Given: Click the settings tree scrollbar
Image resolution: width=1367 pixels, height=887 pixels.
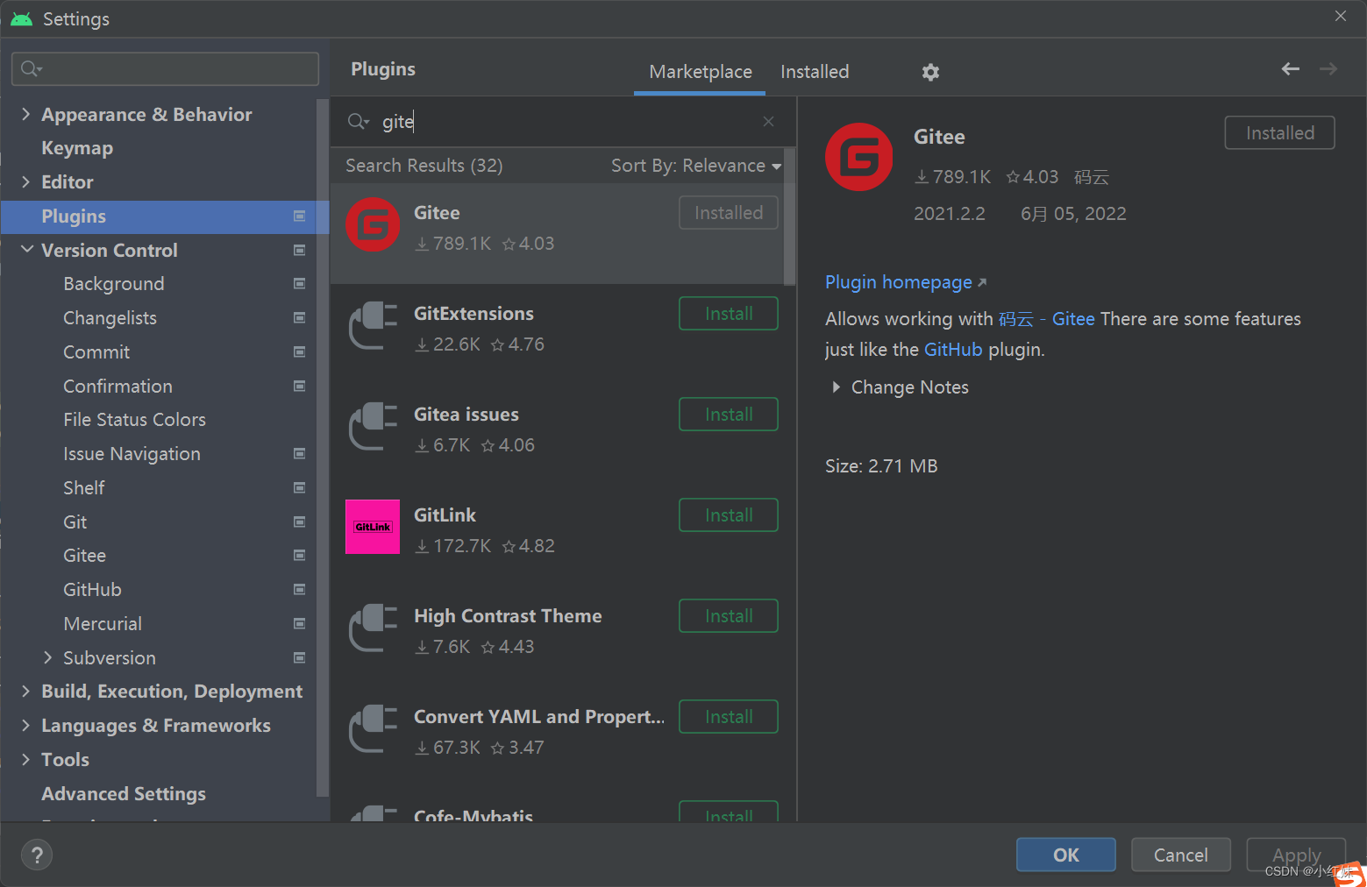Looking at the screenshot, I should 322,447.
